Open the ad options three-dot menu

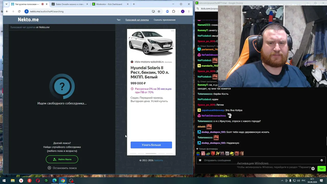click(173, 31)
